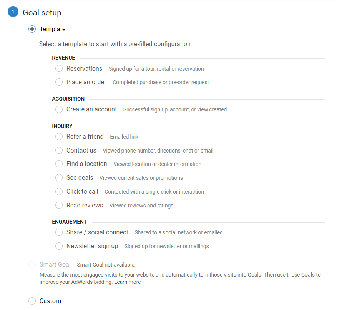342x310 pixels.
Task: Click the Goal setup heading
Action: point(42,13)
